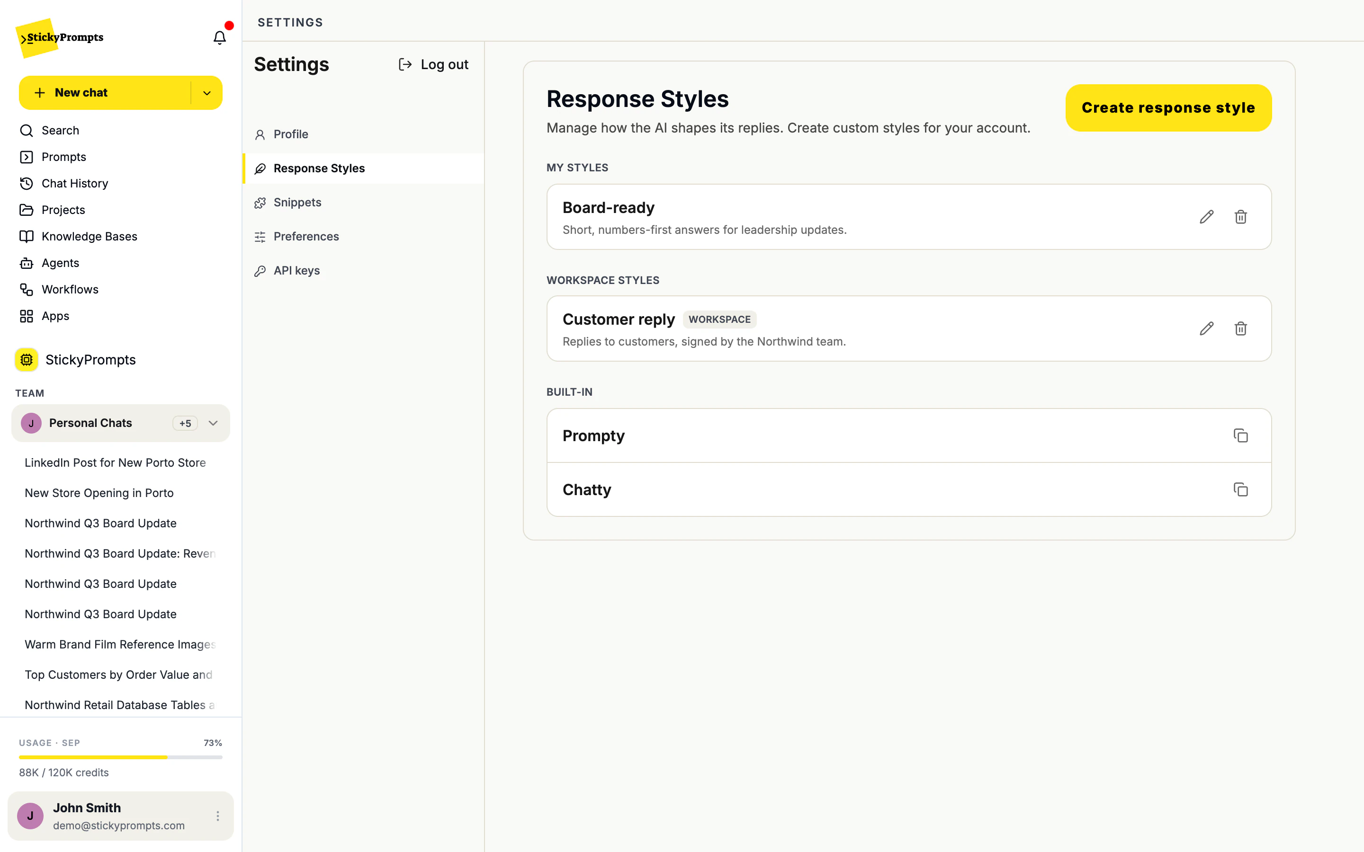Open chat Northwind Retail Database Tables

click(119, 705)
